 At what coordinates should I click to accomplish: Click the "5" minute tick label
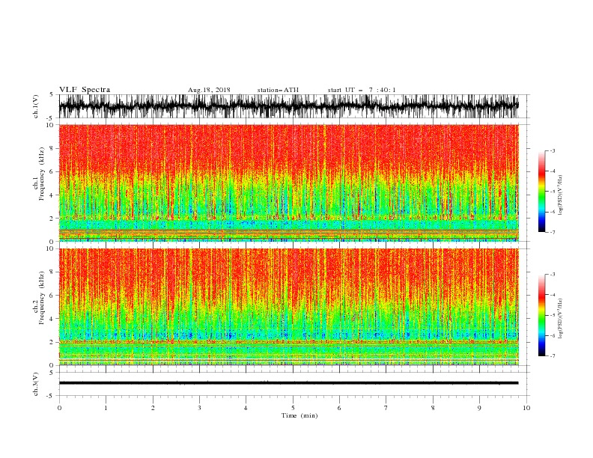pos(293,408)
